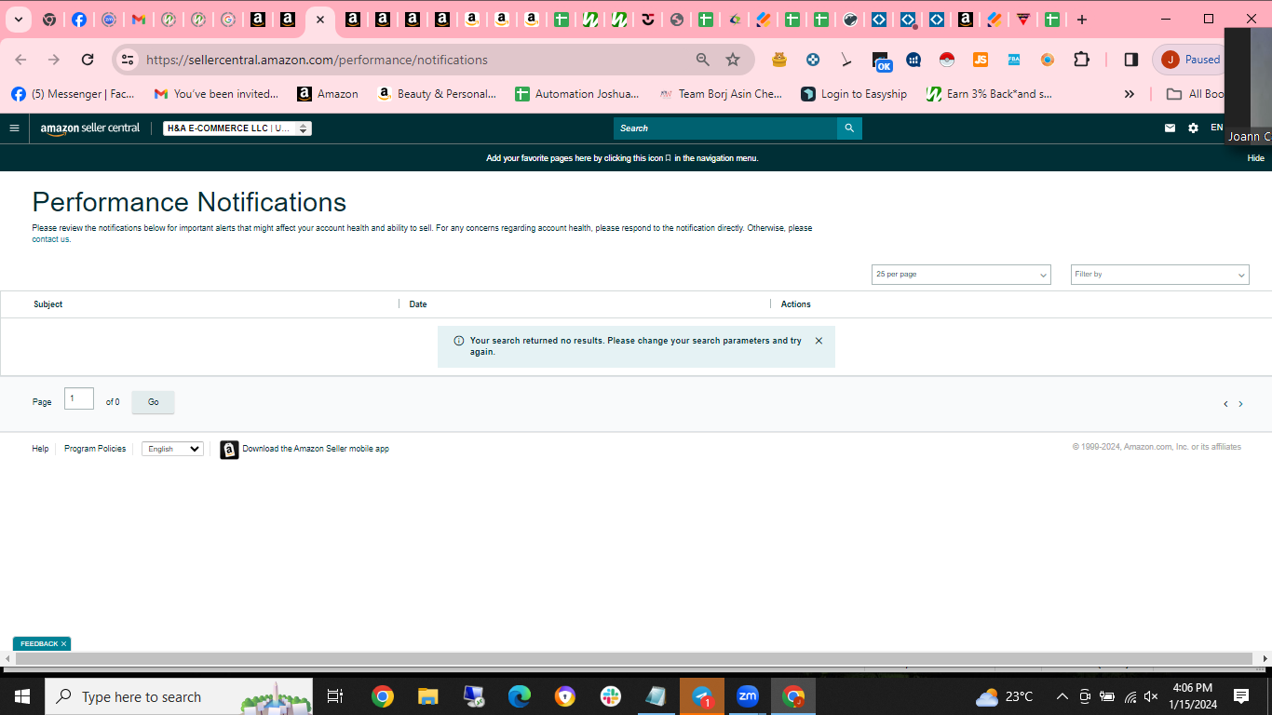This screenshot has height=715, width=1272.
Task: Click the magnifier search button in Seller Central
Action: pos(849,128)
